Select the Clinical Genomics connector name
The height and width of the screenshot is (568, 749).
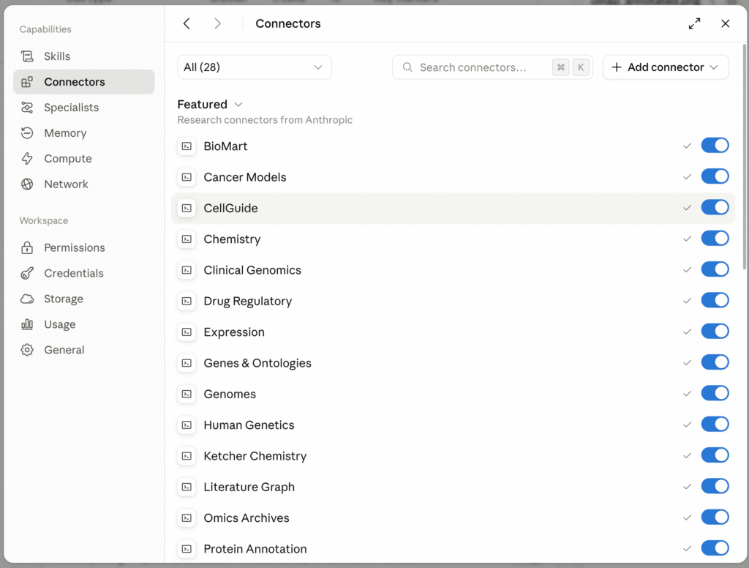pos(252,270)
